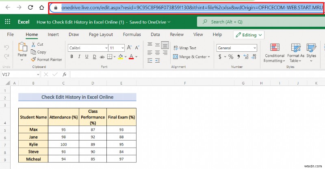The height and width of the screenshot is (169, 325).
Task: Click the Redo arrow in ribbon
Action: pyautogui.click(x=6, y=56)
